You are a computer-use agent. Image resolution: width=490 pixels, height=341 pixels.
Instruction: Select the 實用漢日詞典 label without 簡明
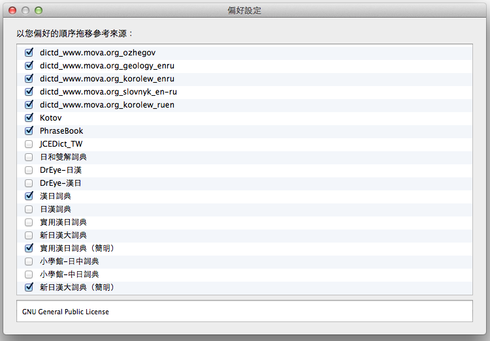(63, 222)
